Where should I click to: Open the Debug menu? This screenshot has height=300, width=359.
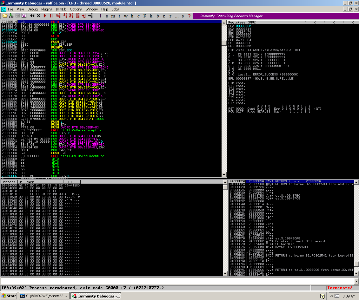(32, 9)
